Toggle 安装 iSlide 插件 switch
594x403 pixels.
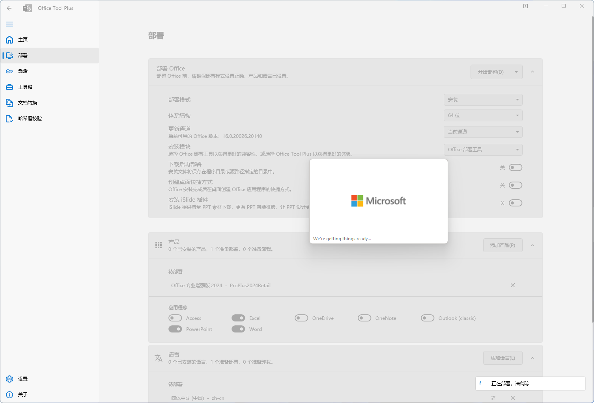tap(516, 203)
